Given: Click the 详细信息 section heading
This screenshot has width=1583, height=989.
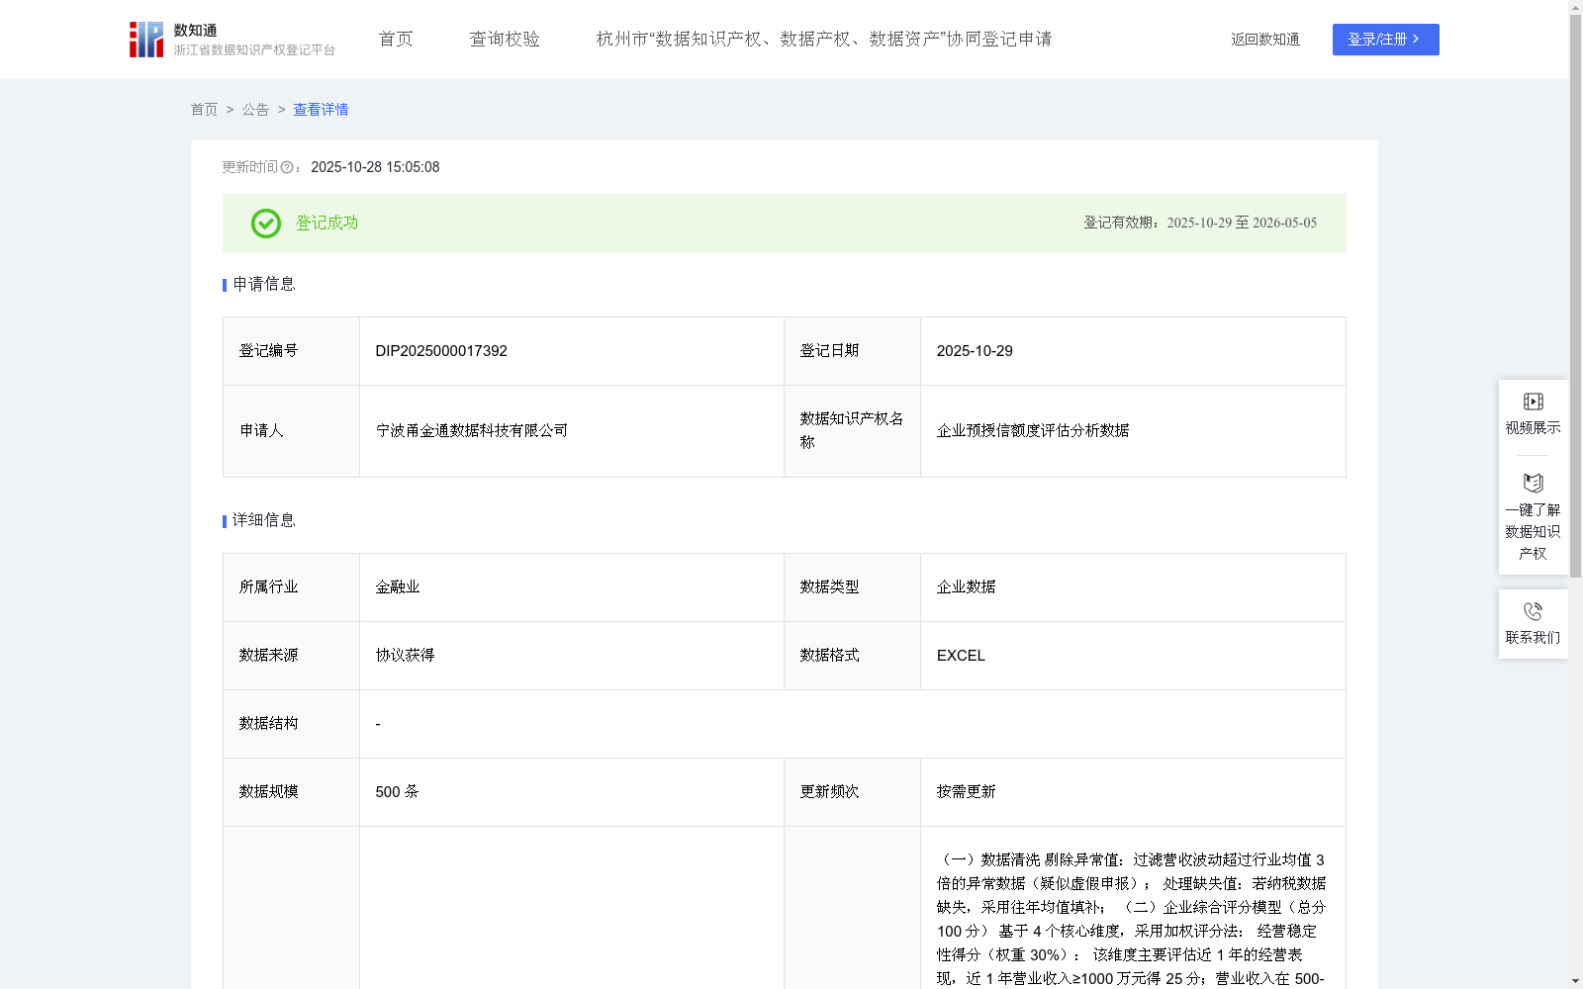Looking at the screenshot, I should click(264, 521).
